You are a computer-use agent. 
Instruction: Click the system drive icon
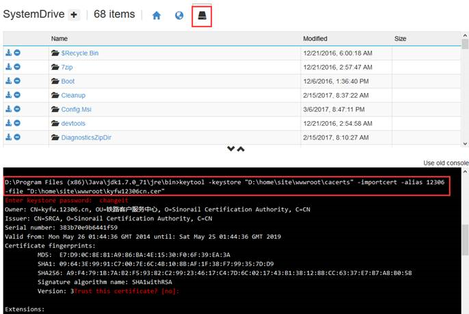point(202,15)
